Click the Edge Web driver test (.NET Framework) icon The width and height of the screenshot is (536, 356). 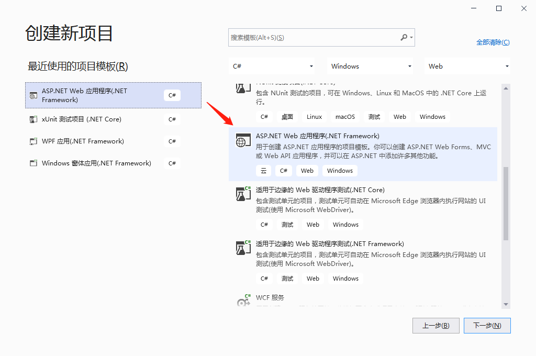(243, 248)
